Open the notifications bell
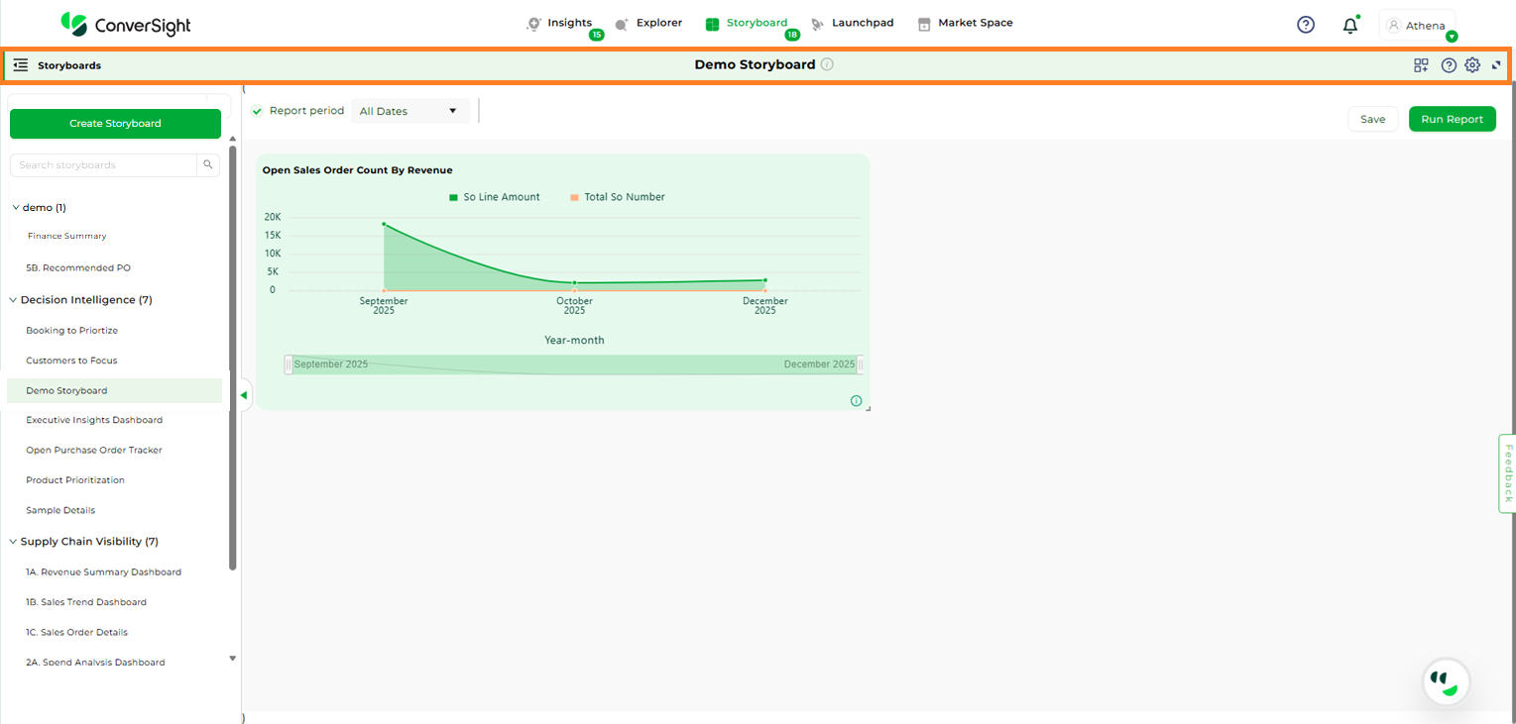 1349,26
